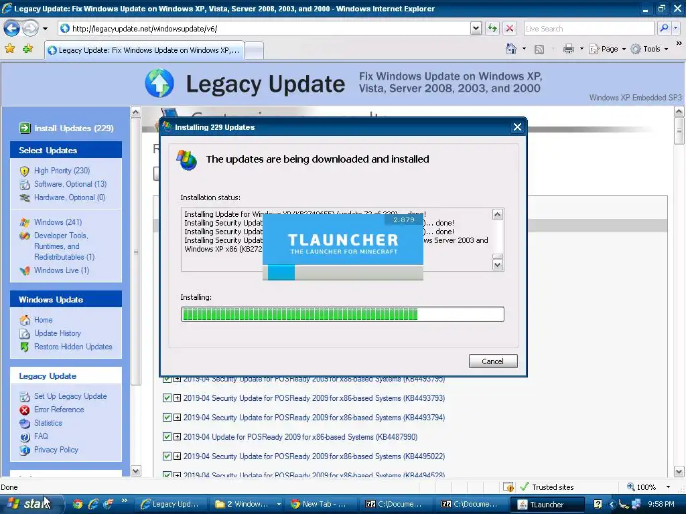686x514 pixels.
Task: Click the Stop loading icon
Action: pyautogui.click(x=510, y=28)
